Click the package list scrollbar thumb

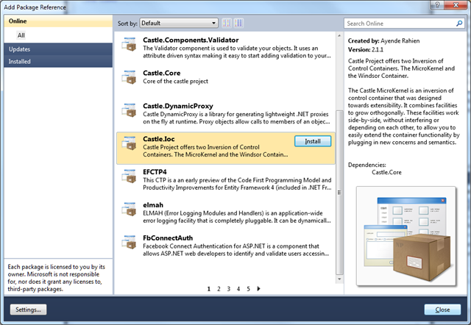(339, 193)
